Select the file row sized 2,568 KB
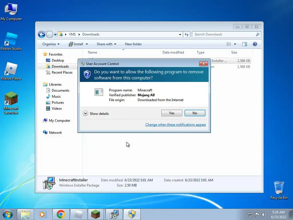Viewport: 293px width, 220px height. 231,61
